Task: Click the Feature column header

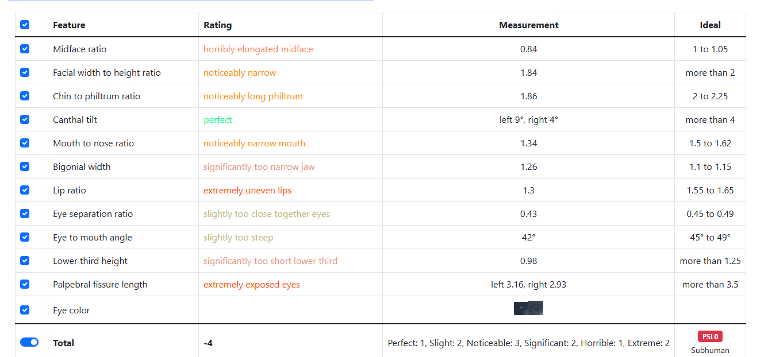Action: coord(69,25)
